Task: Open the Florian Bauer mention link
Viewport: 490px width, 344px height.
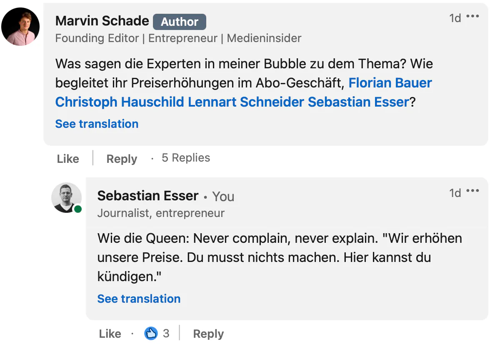Action: pyautogui.click(x=390, y=83)
